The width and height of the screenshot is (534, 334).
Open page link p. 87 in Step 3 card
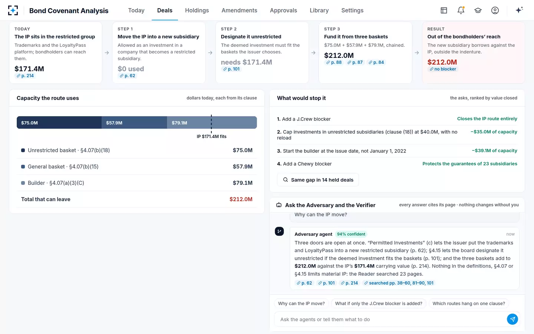[x=355, y=62]
